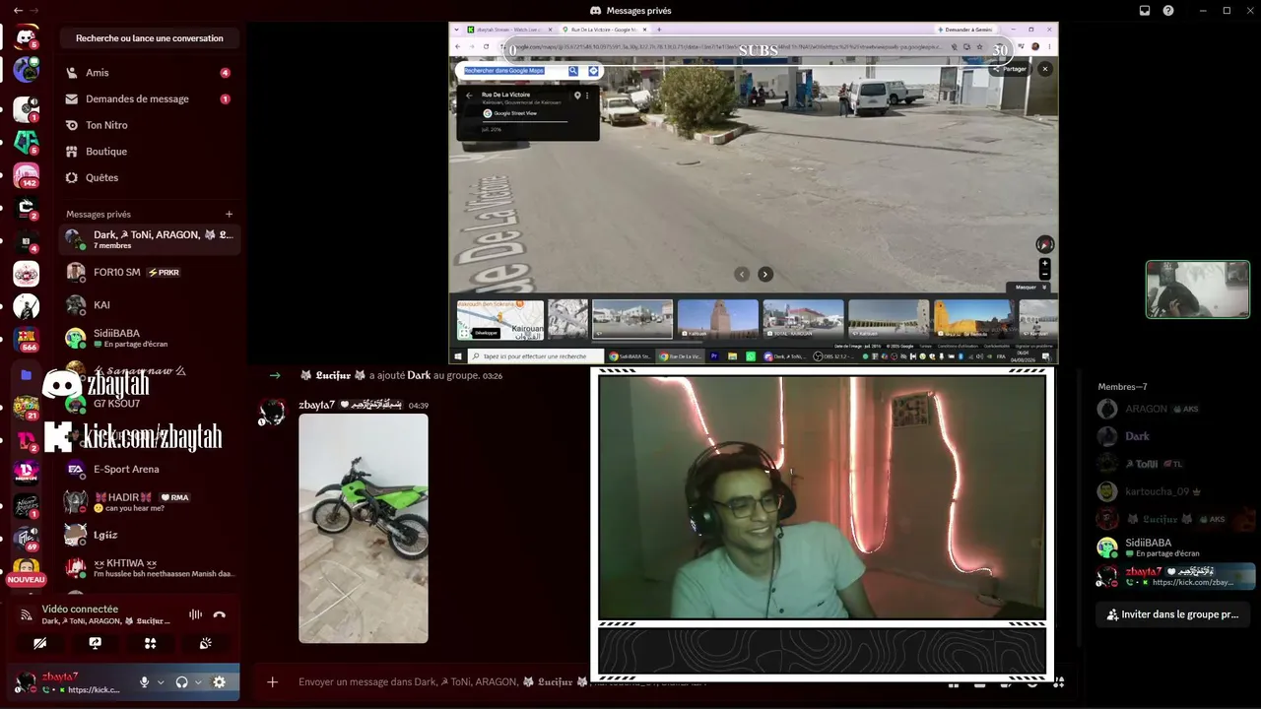Open the E-Sport Arena conversation
Screen dimensions: 1261x709
[150, 470]
